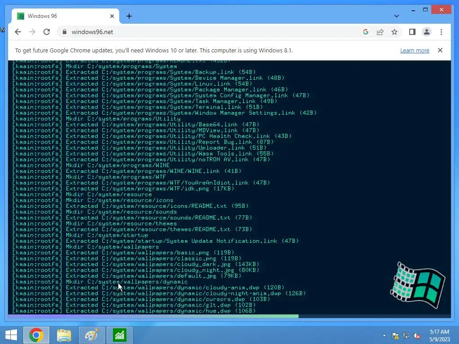Click the Windows 96 boot logo
459x344 pixels.
click(417, 285)
